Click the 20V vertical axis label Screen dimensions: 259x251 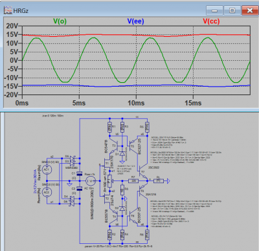[12, 26]
